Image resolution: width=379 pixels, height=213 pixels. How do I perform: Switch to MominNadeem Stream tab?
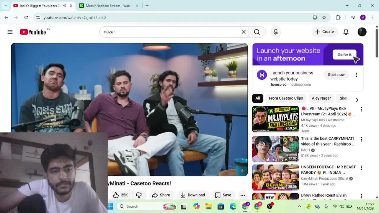point(108,6)
